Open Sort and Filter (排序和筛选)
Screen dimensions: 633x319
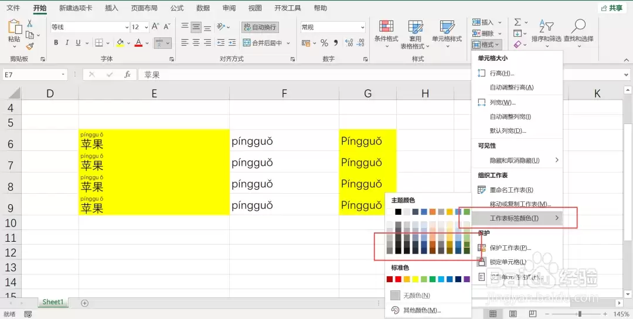tap(546, 34)
